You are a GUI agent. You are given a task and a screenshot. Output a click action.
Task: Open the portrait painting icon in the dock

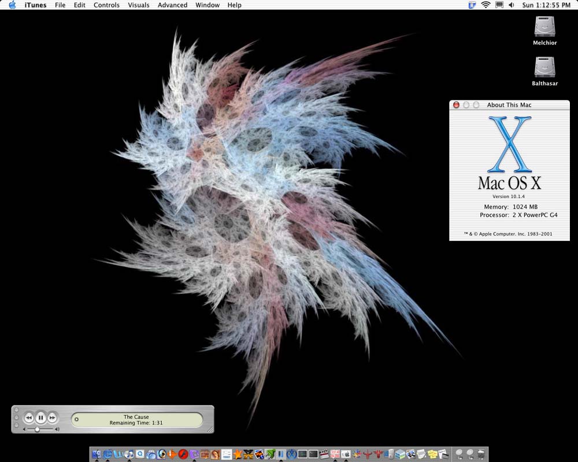click(x=215, y=454)
